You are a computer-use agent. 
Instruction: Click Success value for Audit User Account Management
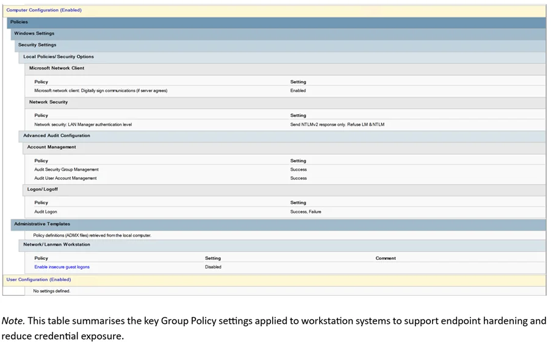298,178
